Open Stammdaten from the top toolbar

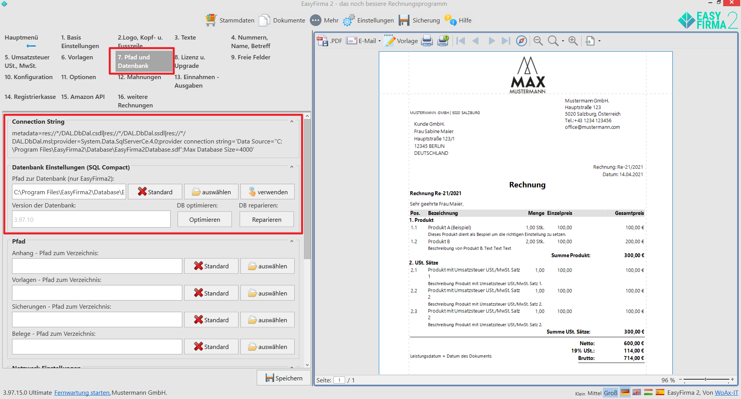point(230,20)
